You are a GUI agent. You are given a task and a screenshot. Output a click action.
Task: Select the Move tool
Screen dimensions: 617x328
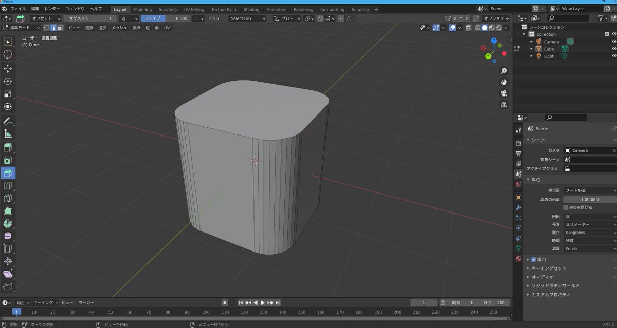point(8,69)
